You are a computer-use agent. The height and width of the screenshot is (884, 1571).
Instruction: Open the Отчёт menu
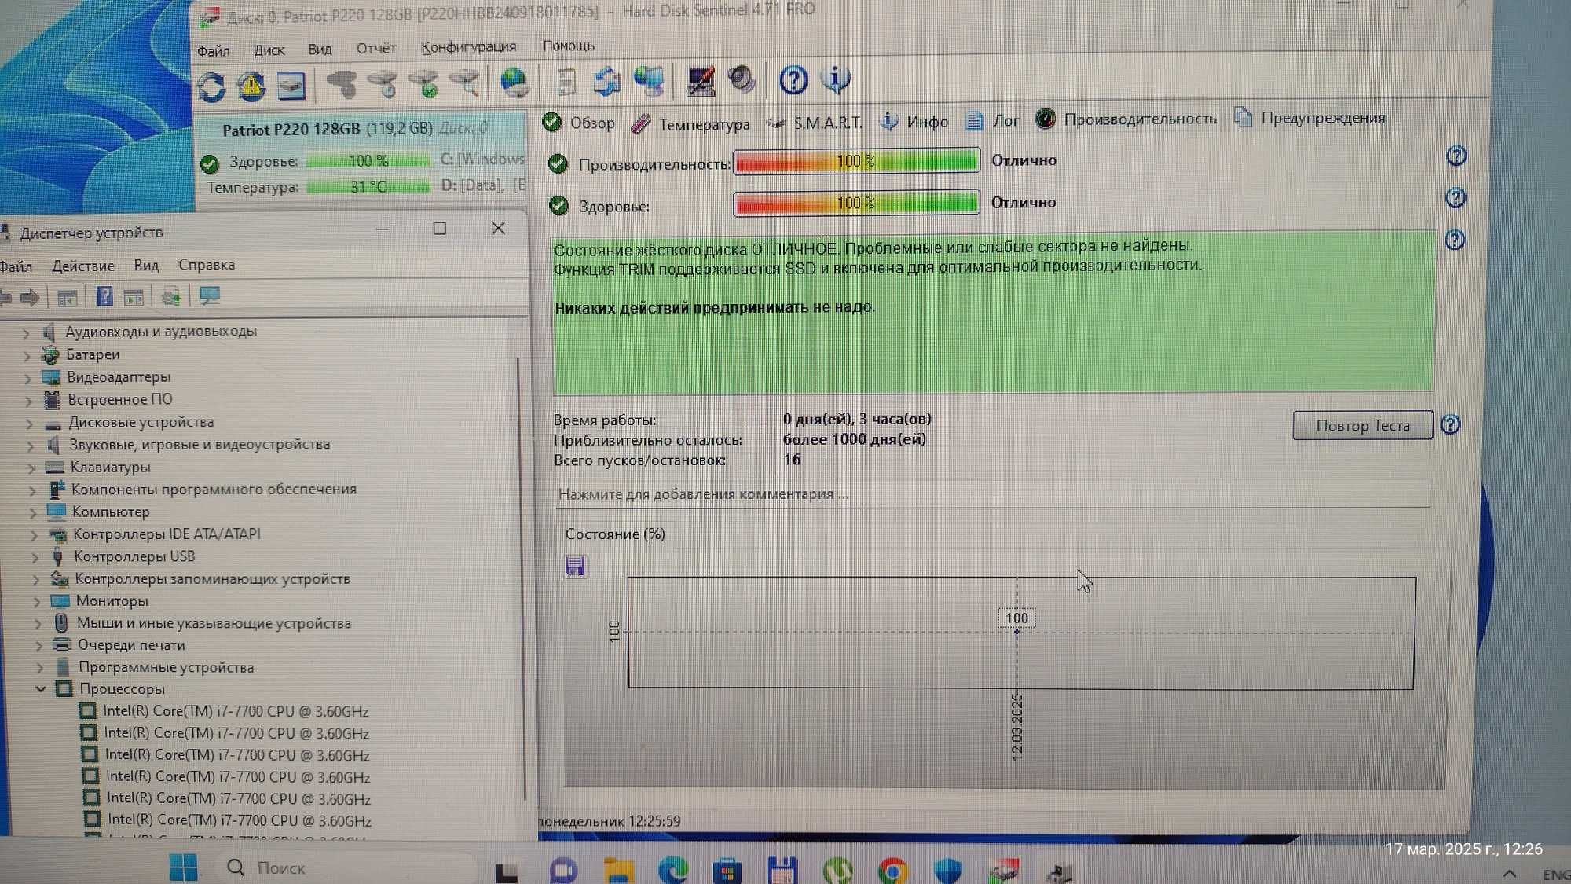click(376, 48)
